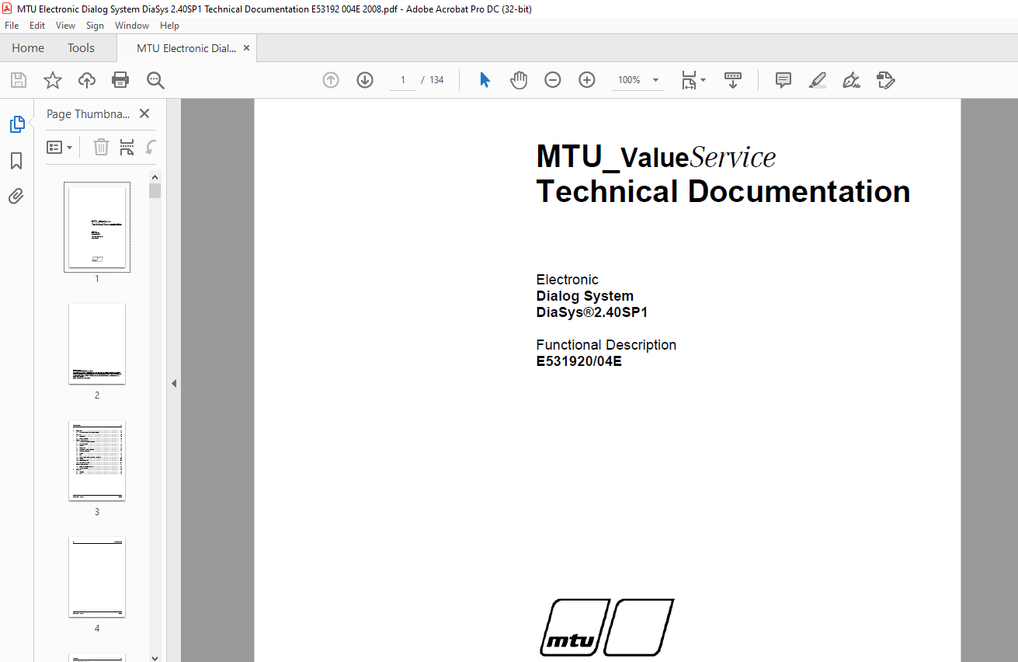Click the 'E531920/04E' document number text
The width and height of the screenshot is (1018, 662).
579,361
